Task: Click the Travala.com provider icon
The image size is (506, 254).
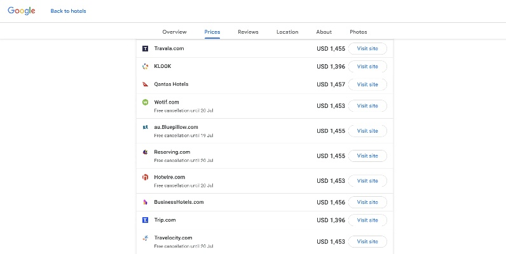Action: (145, 48)
